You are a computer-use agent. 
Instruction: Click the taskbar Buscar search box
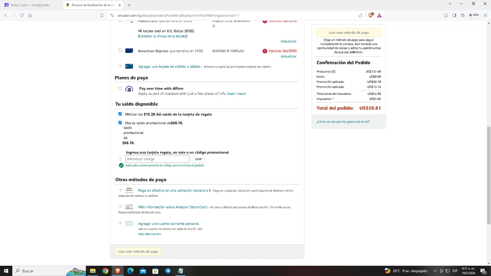point(49,271)
